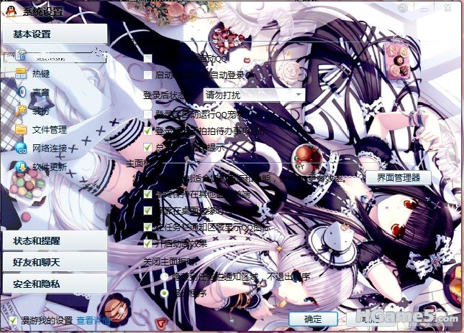Open the 声音 speaker icon

21,92
